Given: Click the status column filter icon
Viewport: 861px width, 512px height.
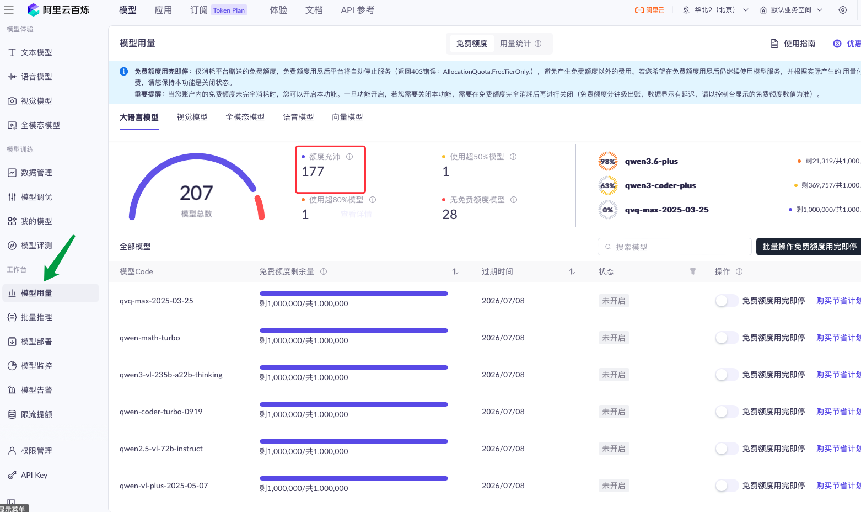Looking at the screenshot, I should pyautogui.click(x=693, y=271).
